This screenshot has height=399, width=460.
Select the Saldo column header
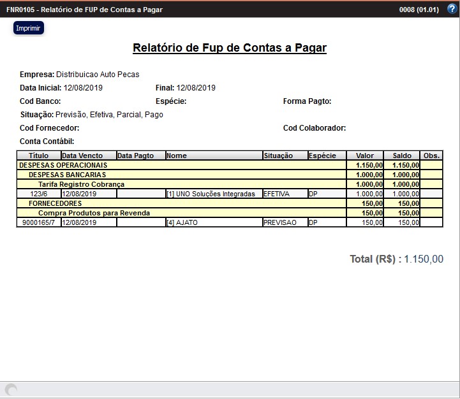click(x=402, y=156)
